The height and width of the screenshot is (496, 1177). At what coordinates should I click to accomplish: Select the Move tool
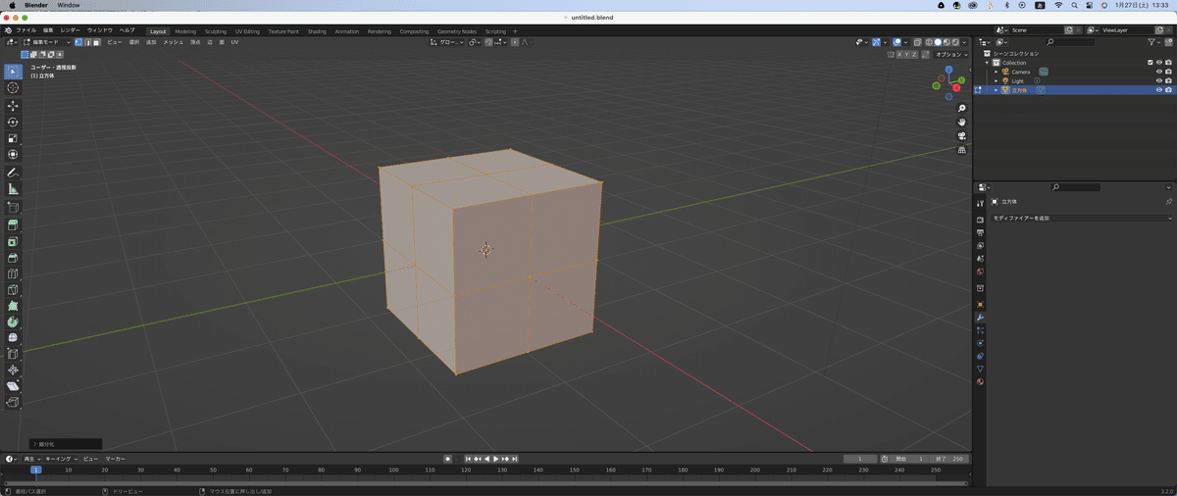click(x=13, y=106)
